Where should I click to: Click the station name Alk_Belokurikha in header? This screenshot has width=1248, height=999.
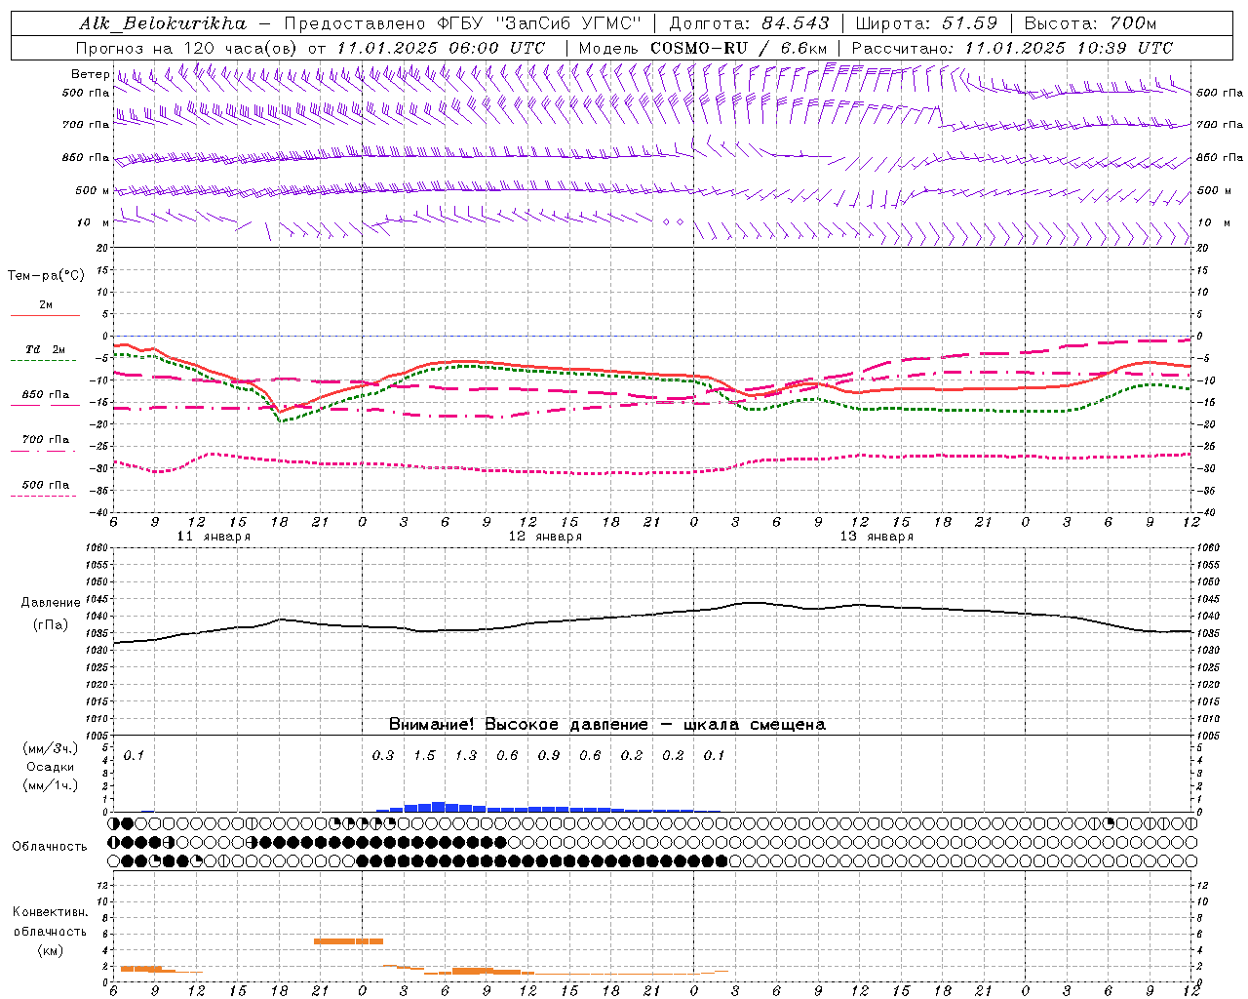163,23
